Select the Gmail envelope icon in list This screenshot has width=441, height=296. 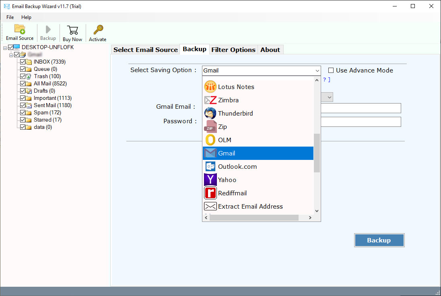pos(210,153)
